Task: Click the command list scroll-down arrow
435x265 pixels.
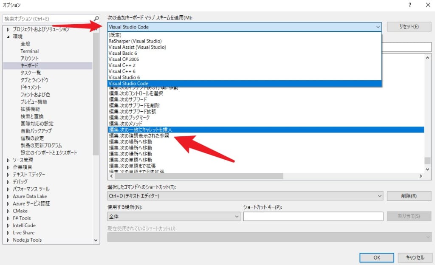Action: point(427,169)
